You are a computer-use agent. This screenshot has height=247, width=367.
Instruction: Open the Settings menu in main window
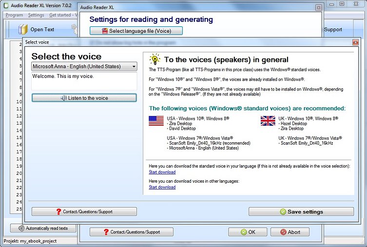(36, 15)
